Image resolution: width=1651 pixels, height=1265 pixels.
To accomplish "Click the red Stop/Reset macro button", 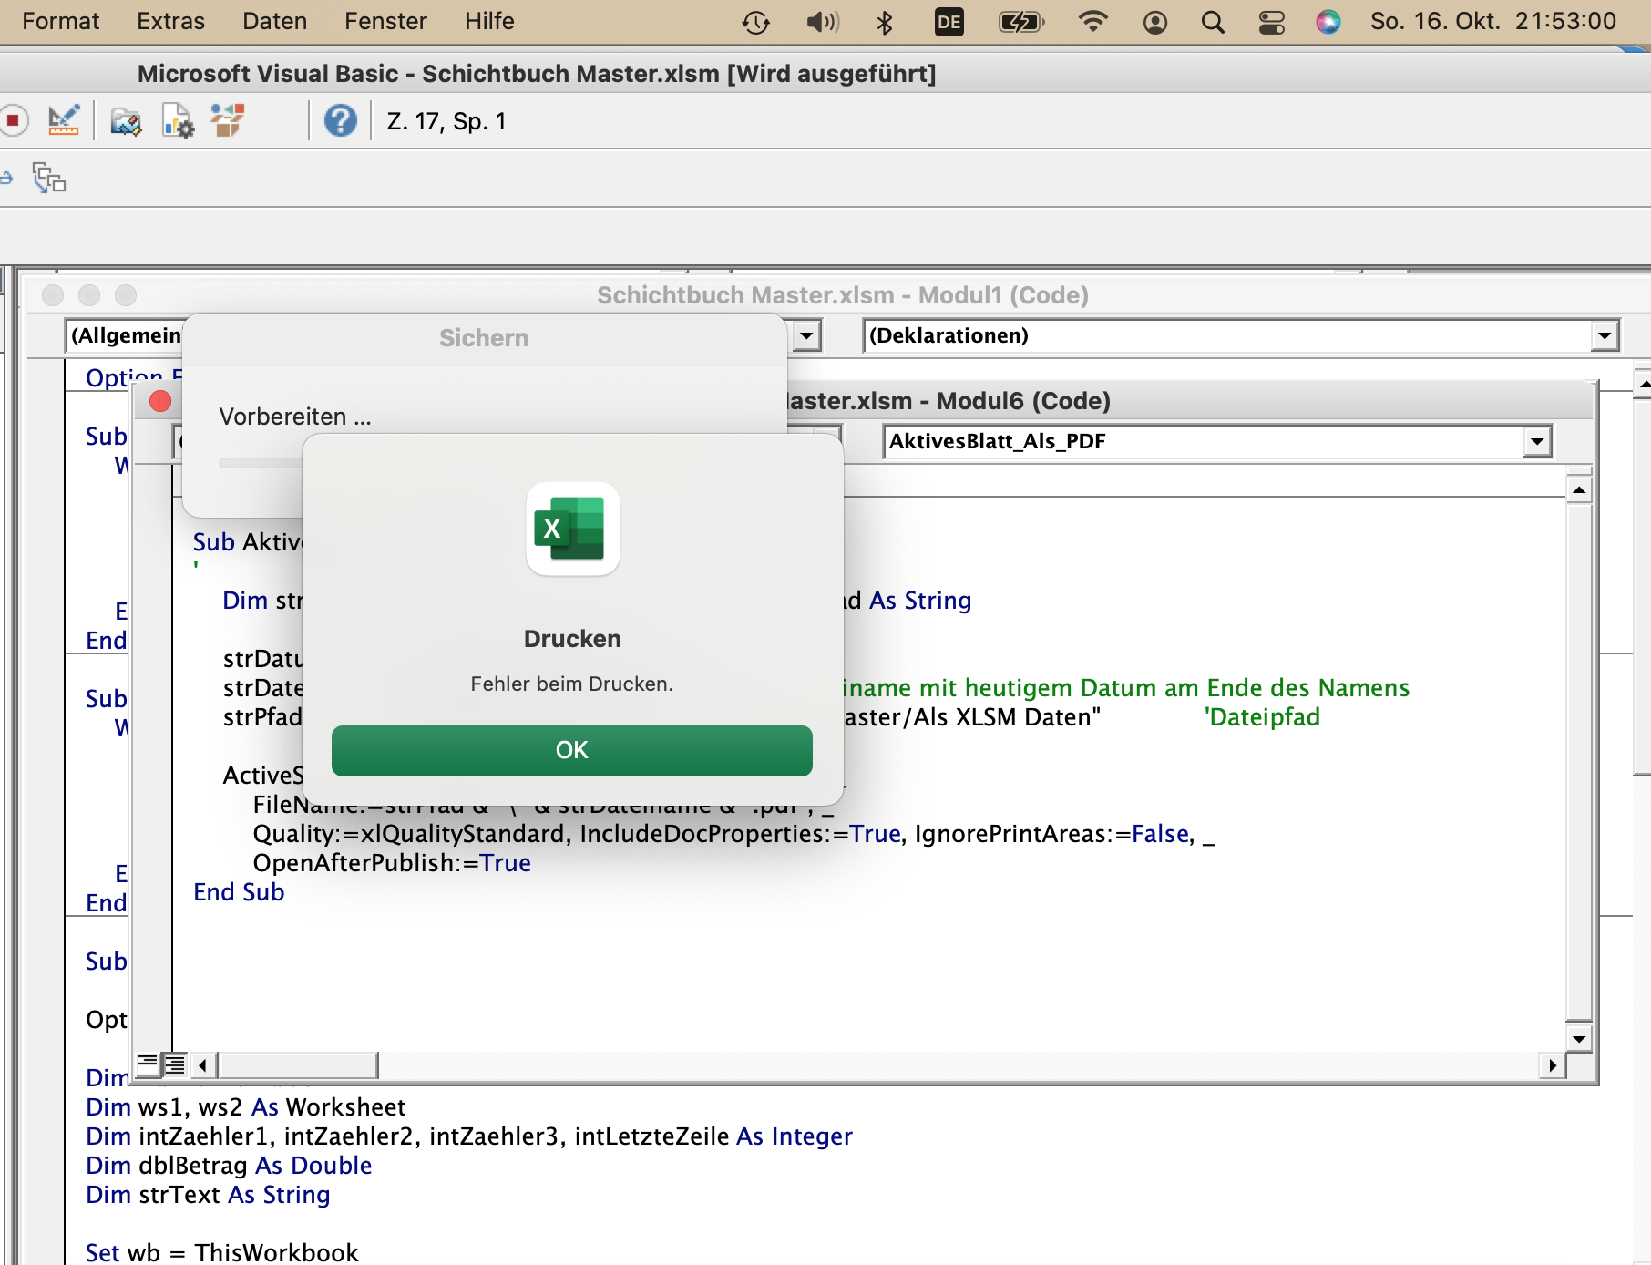I will pyautogui.click(x=13, y=121).
